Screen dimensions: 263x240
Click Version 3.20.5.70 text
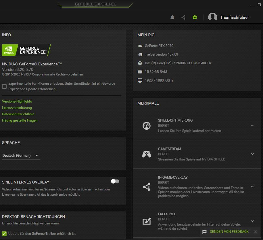tap(18, 69)
